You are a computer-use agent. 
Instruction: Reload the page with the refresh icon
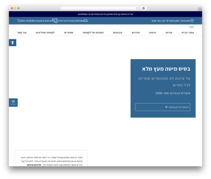[137, 8]
